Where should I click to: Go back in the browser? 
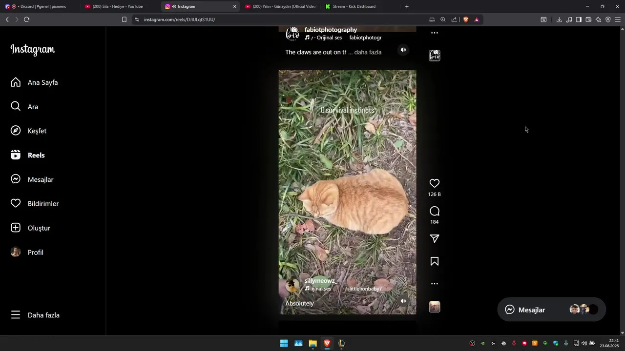(7, 19)
